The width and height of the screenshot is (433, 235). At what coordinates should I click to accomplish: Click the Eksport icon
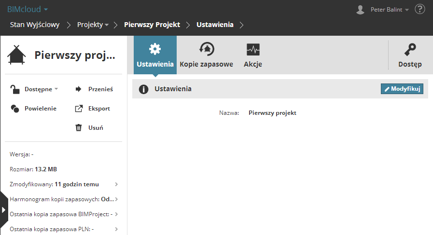(x=79, y=109)
